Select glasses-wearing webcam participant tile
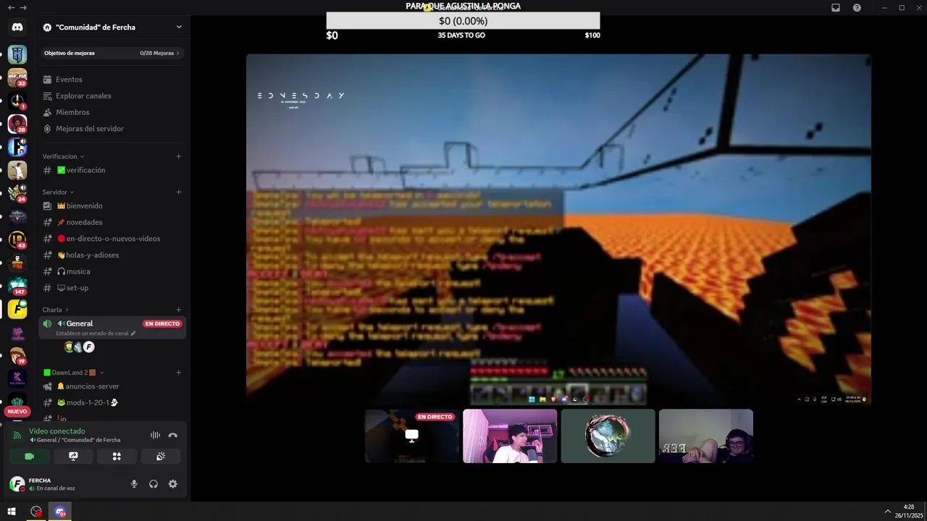927x521 pixels. (x=706, y=436)
